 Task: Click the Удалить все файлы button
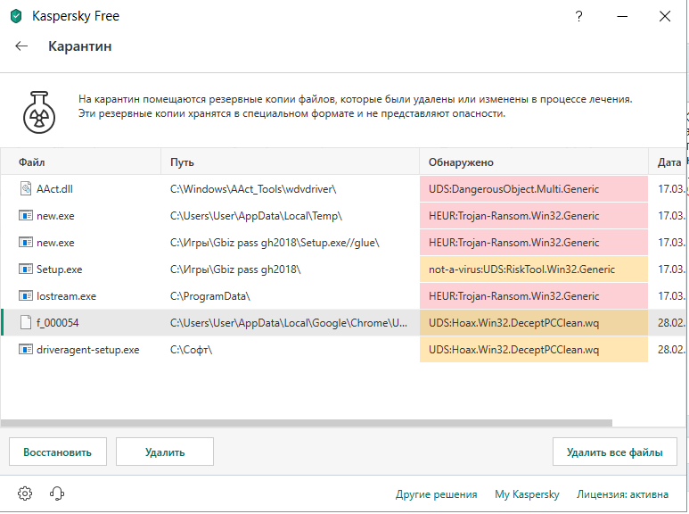point(614,452)
